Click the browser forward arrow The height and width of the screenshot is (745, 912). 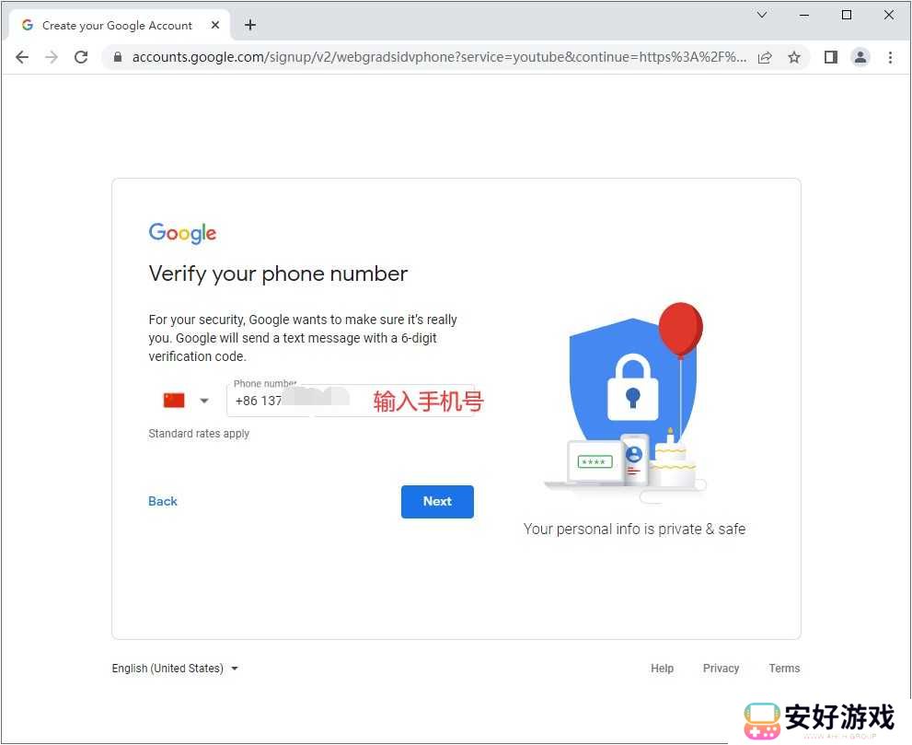click(52, 57)
